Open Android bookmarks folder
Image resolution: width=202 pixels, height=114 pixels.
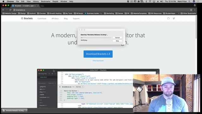pos(31,13)
